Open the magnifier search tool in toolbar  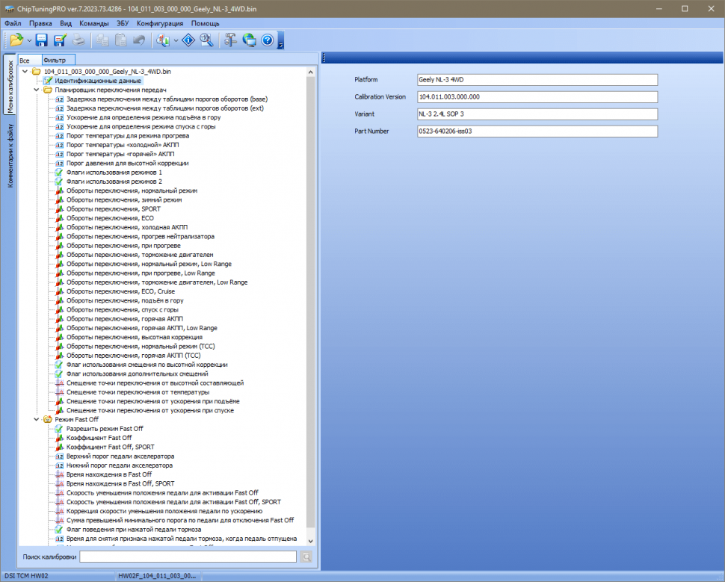click(206, 40)
